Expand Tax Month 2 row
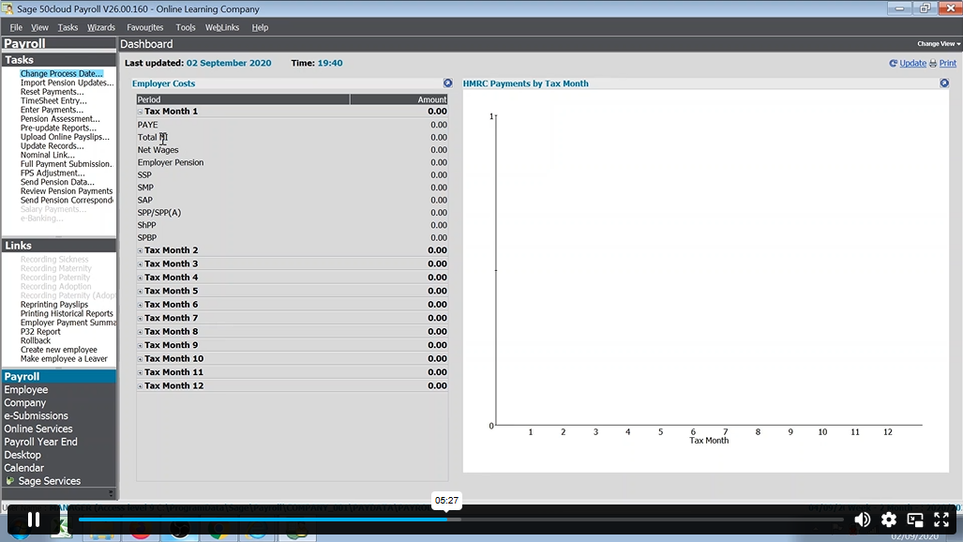The image size is (963, 542). pyautogui.click(x=141, y=250)
